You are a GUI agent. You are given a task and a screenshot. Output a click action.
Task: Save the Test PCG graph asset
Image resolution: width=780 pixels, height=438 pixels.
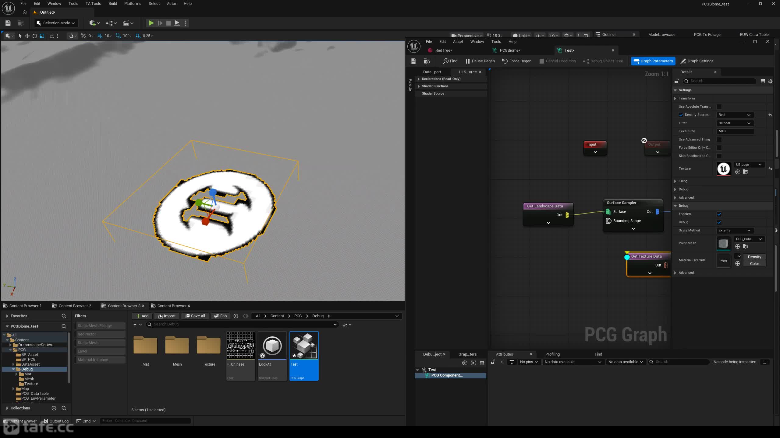(x=413, y=61)
